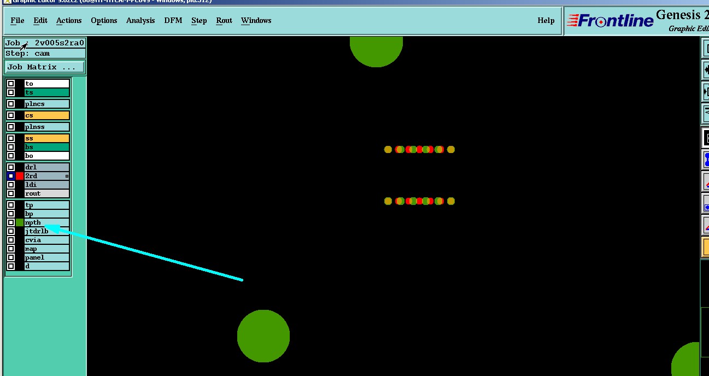Select the 'bs' layer name
Screen dimensions: 709x376
click(x=47, y=147)
